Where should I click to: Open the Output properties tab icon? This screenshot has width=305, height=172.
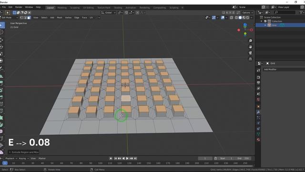pos(258,83)
